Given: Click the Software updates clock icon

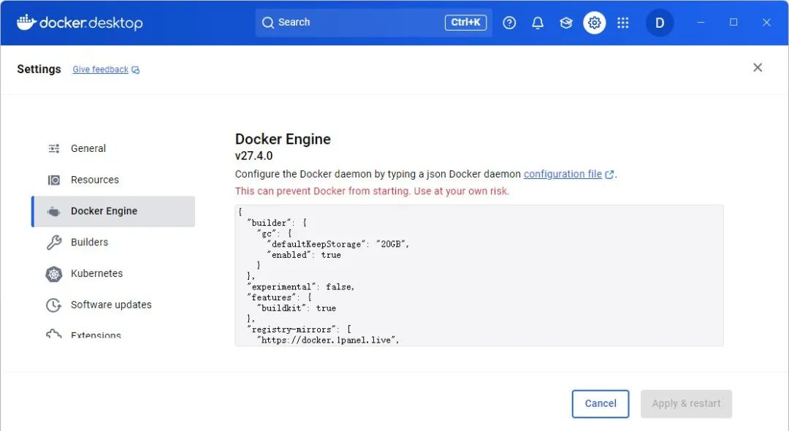Looking at the screenshot, I should [x=54, y=305].
